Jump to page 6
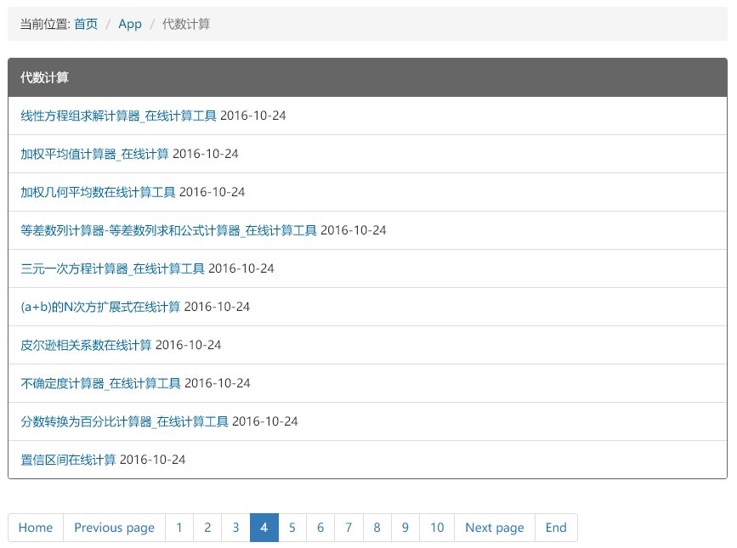737x548 pixels. tap(320, 528)
